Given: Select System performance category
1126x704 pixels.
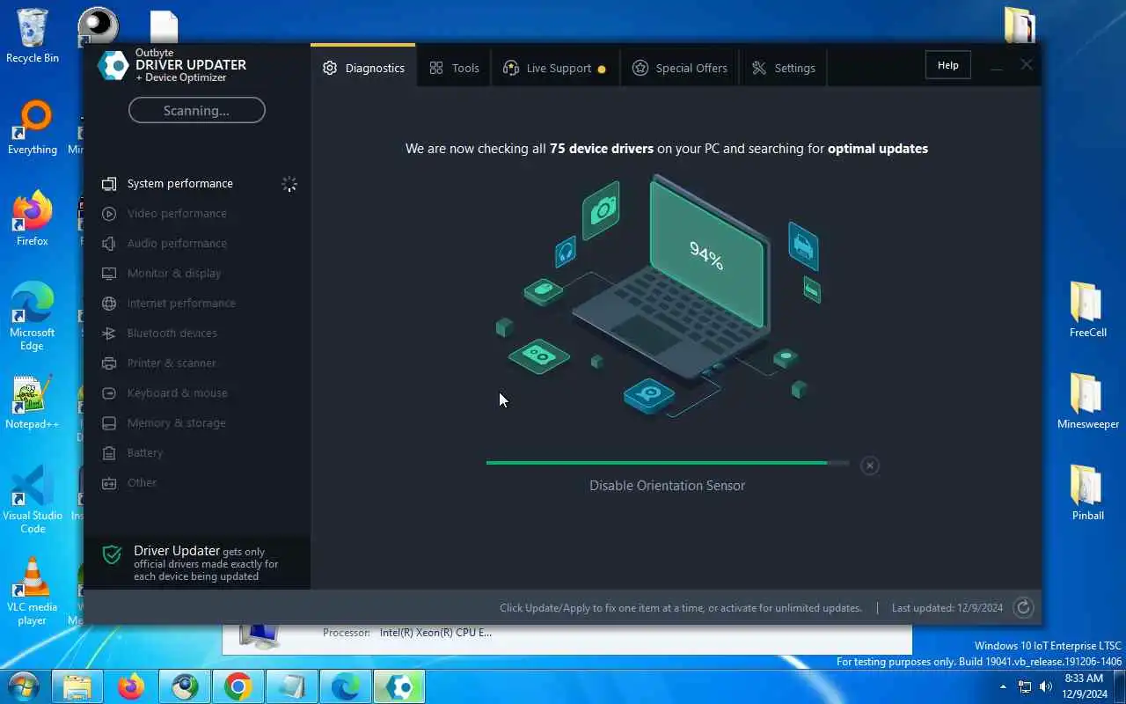Looking at the screenshot, I should click(x=199, y=184).
